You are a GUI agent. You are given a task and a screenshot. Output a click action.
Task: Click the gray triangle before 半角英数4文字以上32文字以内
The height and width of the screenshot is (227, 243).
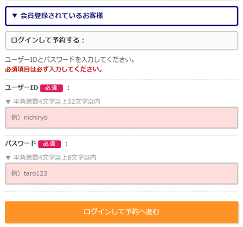(8, 102)
